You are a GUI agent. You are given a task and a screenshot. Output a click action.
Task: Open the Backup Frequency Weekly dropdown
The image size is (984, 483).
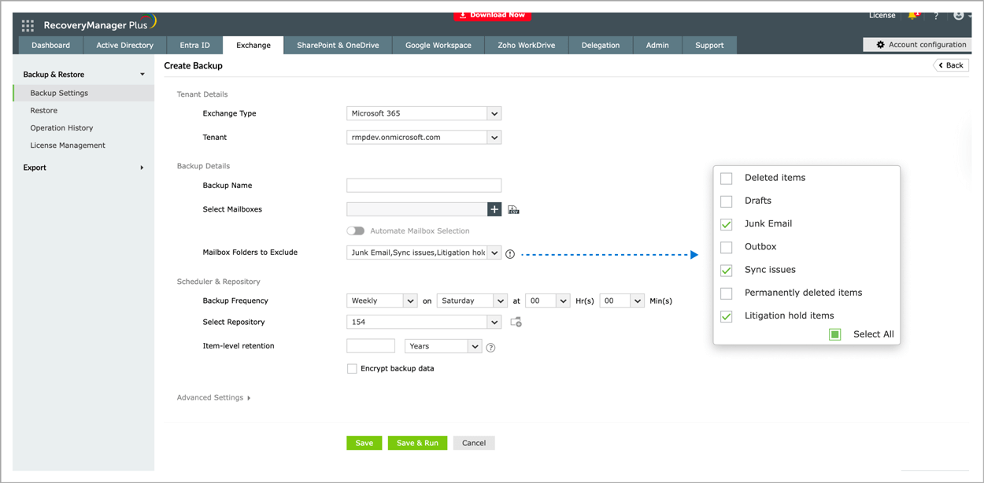(382, 300)
